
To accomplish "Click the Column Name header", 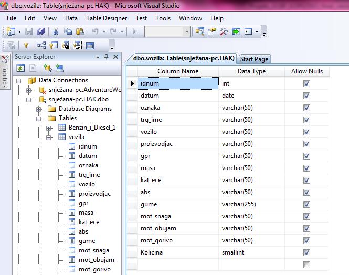I will tap(178, 71).
